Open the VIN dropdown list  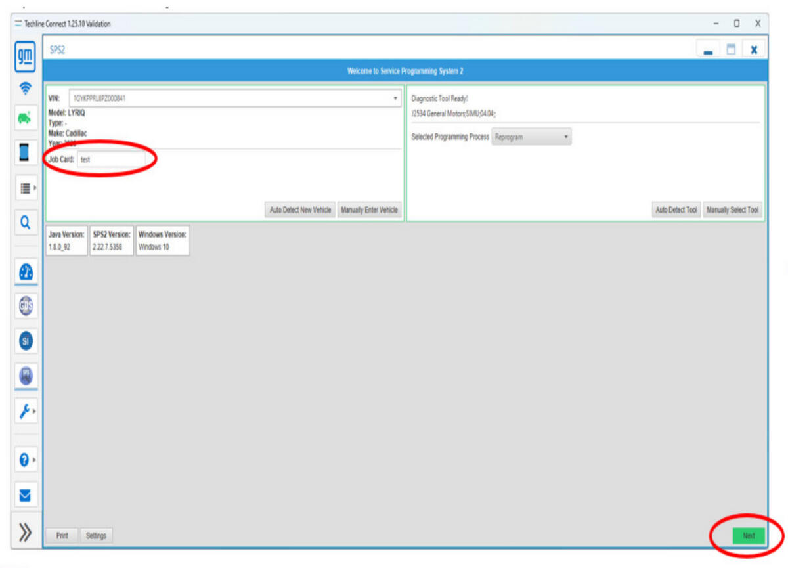click(x=395, y=98)
